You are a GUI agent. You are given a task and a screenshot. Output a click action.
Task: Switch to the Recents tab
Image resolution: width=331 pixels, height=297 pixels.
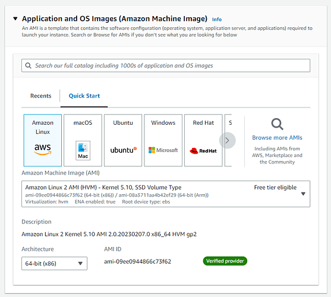click(x=41, y=96)
